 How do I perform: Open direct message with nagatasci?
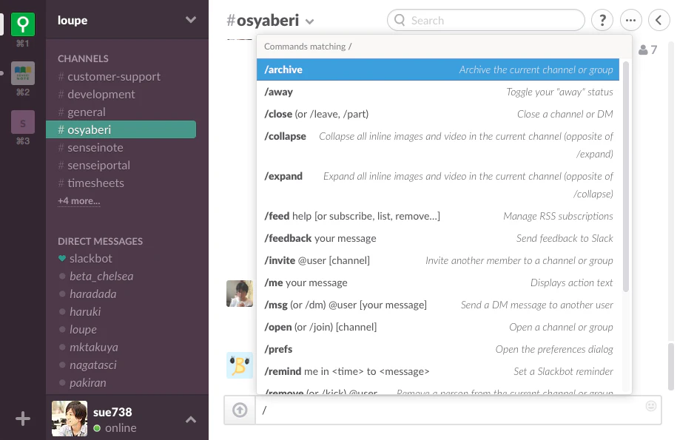coord(121,365)
